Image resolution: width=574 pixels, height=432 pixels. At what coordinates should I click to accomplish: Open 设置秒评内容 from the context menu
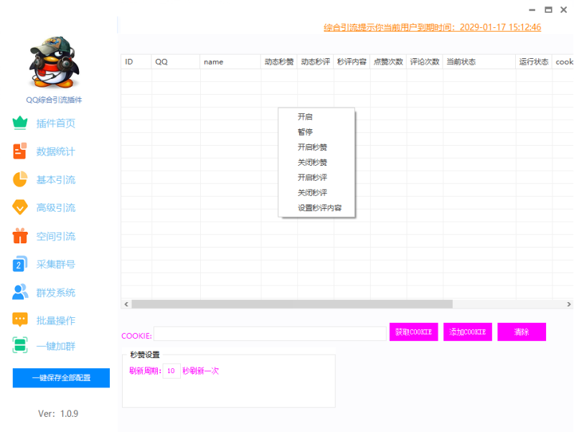(x=320, y=208)
